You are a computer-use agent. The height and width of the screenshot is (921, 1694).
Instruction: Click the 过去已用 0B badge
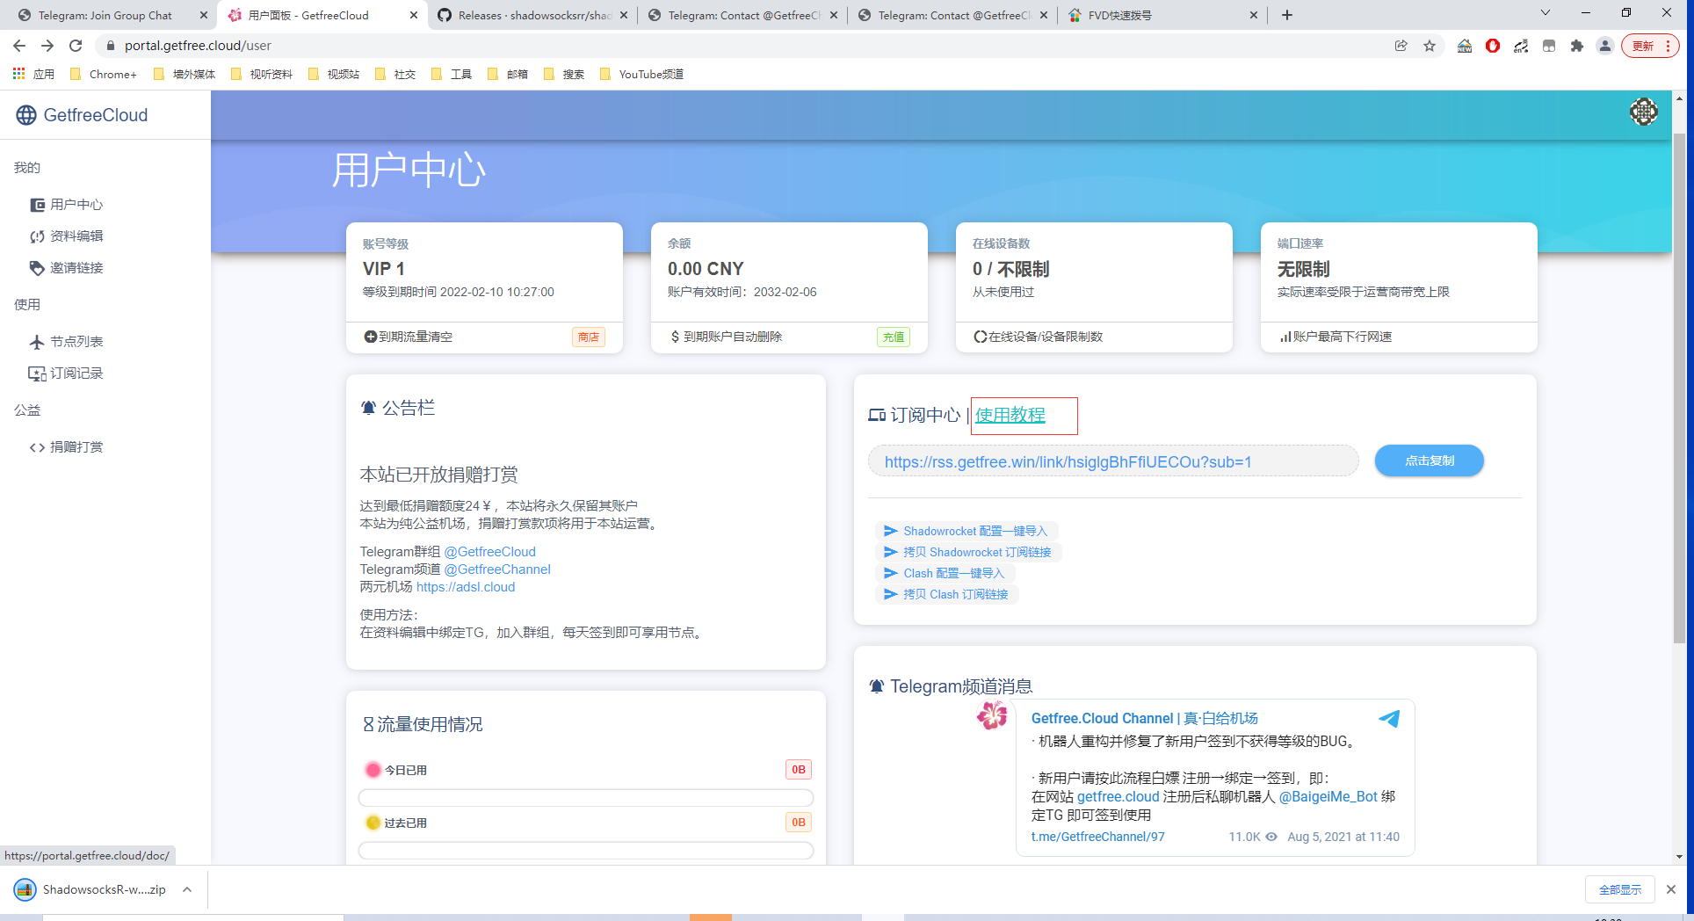click(x=798, y=823)
